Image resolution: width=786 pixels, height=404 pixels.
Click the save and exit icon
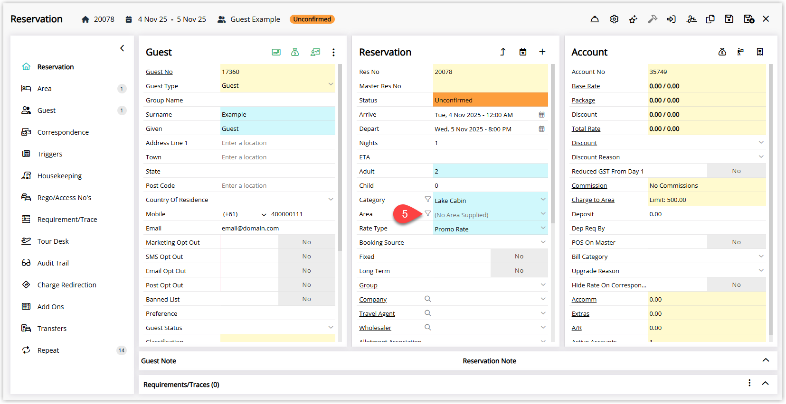[x=749, y=19]
